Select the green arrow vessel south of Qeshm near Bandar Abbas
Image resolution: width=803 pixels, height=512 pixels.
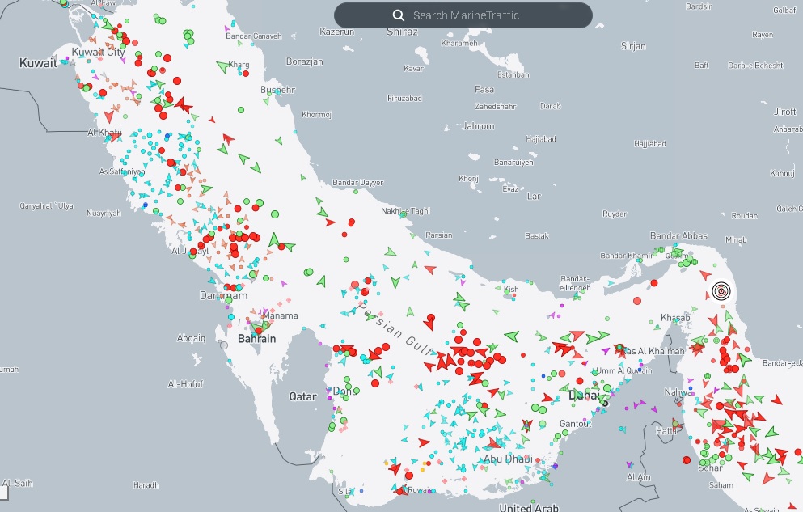677,252
